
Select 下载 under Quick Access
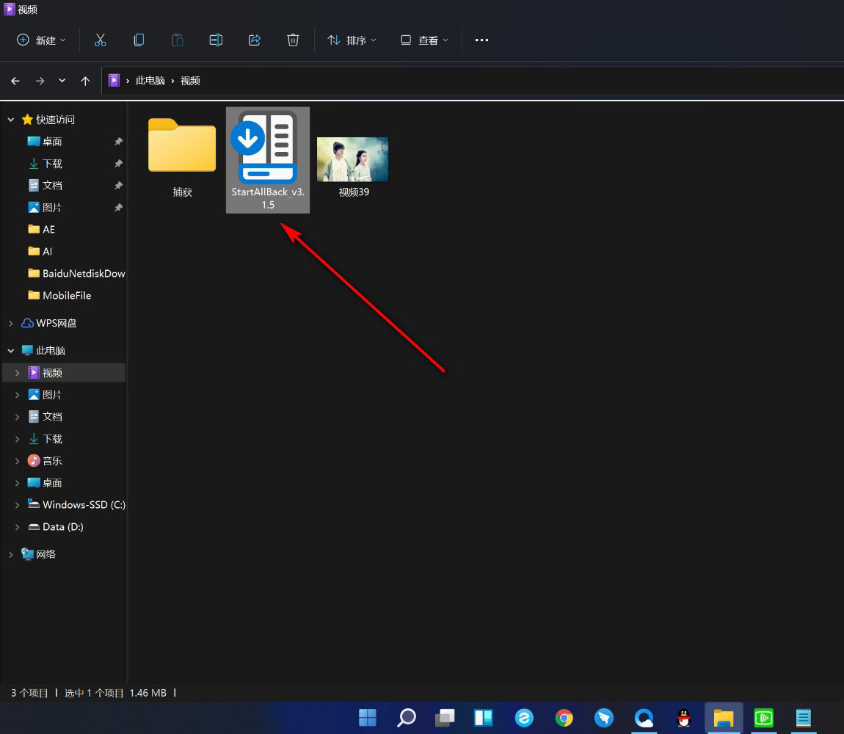(52, 164)
